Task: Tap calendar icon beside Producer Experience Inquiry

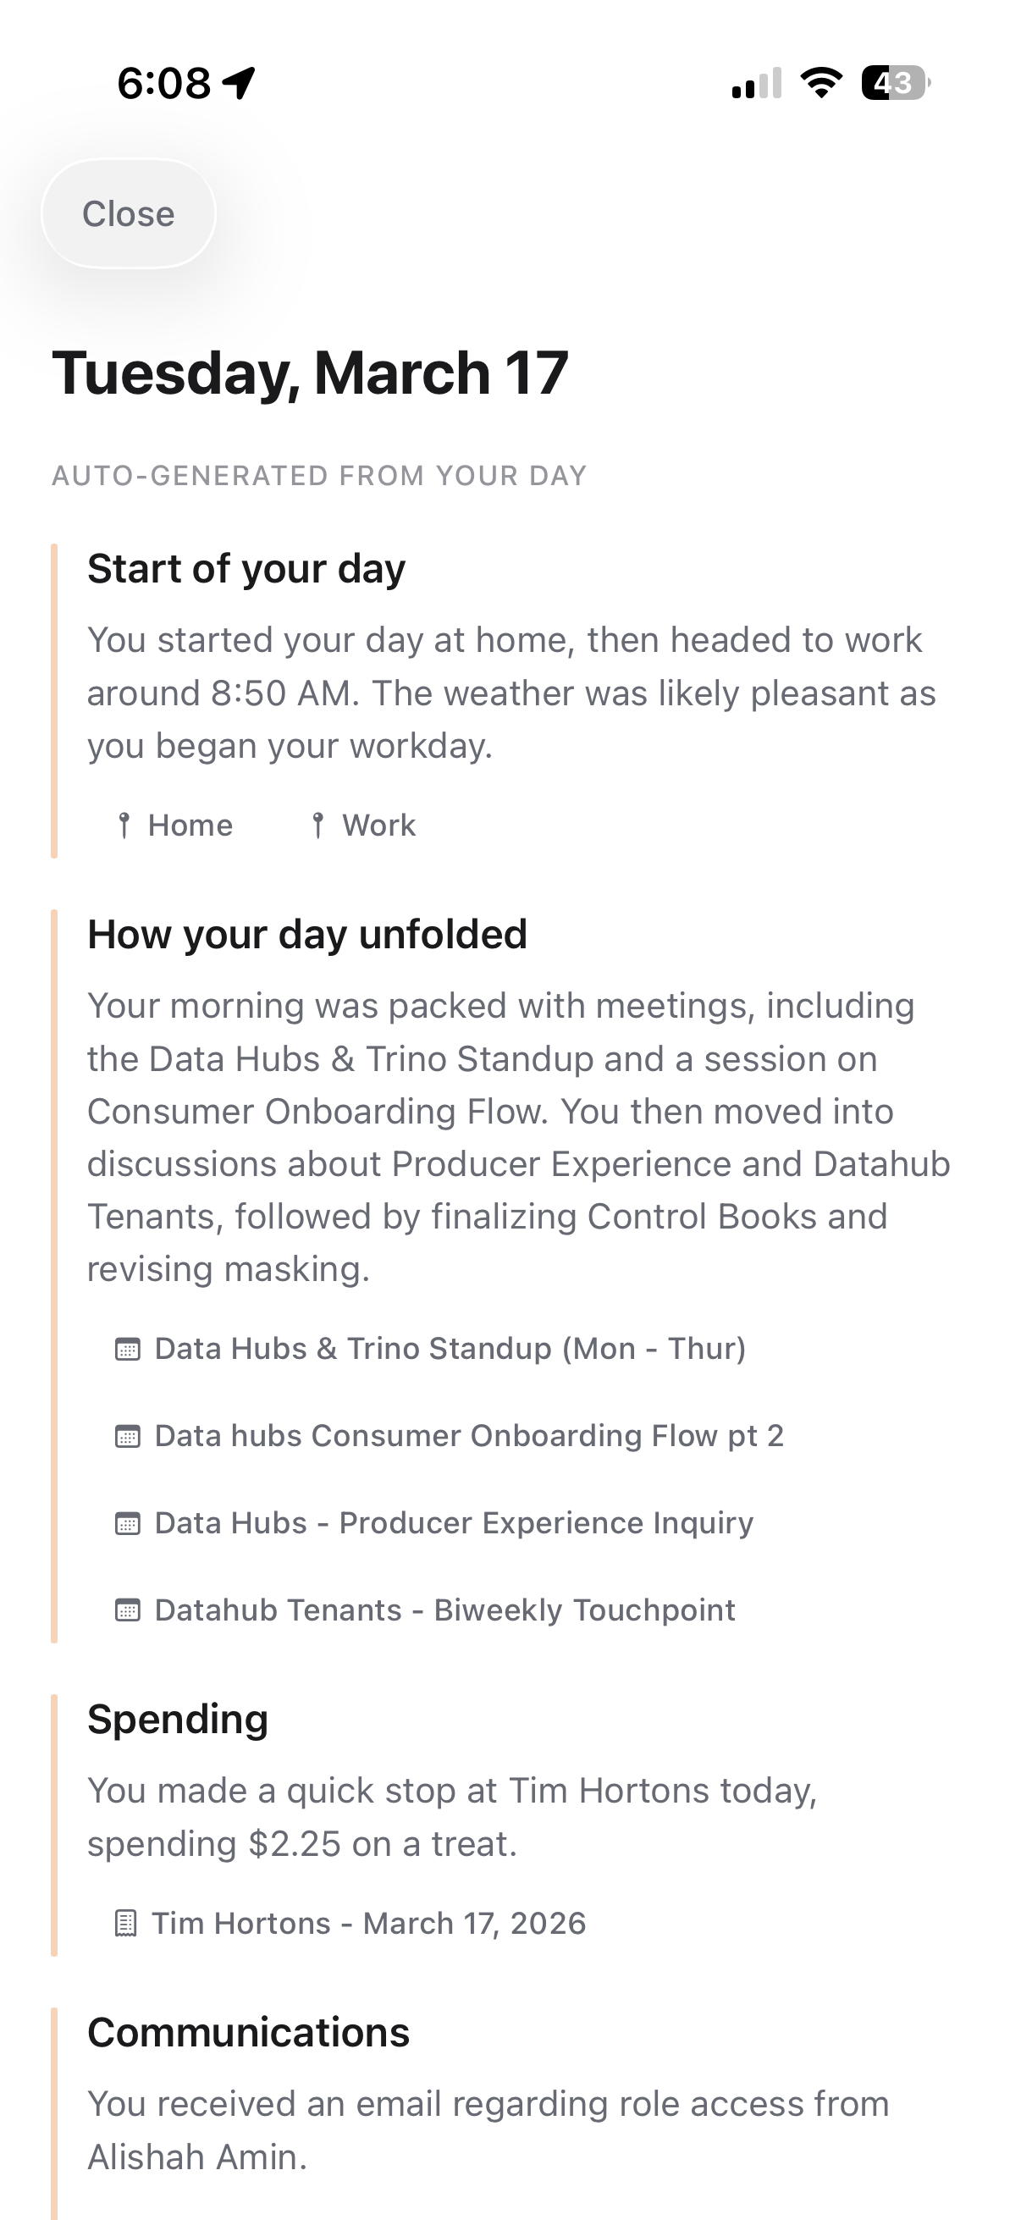Action: coord(128,1524)
